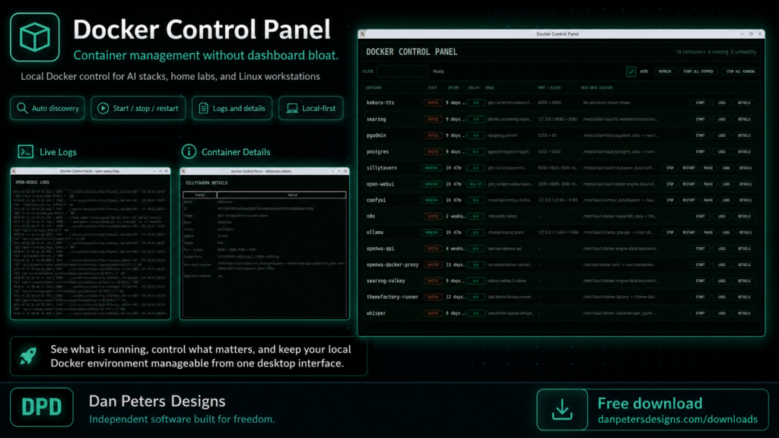The width and height of the screenshot is (779, 438).
Task: Select the themefactory-runner container name
Action: [x=392, y=297]
